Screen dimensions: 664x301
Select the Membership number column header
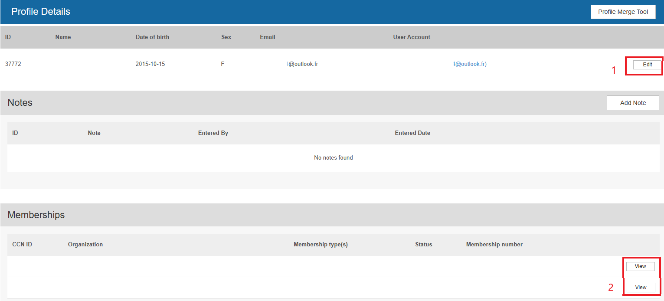[494, 245]
